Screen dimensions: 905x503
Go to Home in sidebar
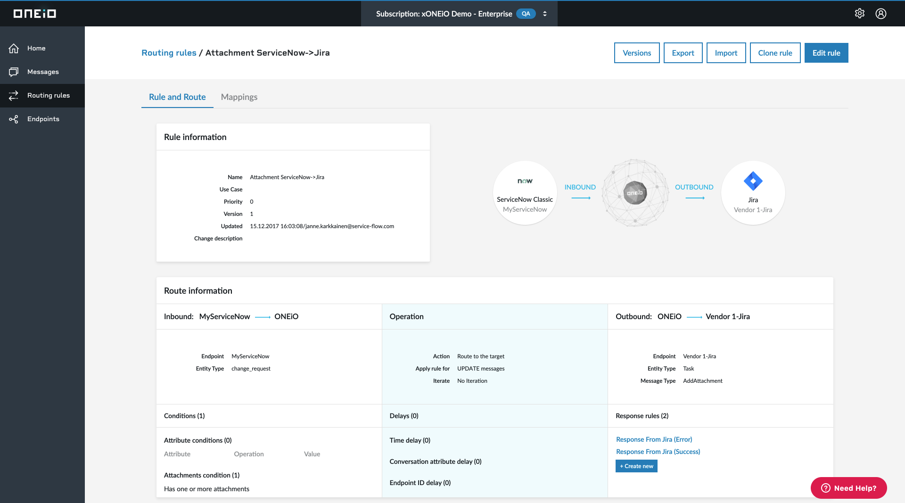[42, 48]
